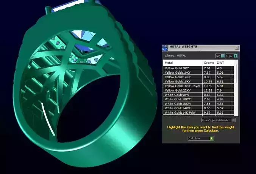Select the 'Yellow Gold:9KY' row

coord(198,68)
